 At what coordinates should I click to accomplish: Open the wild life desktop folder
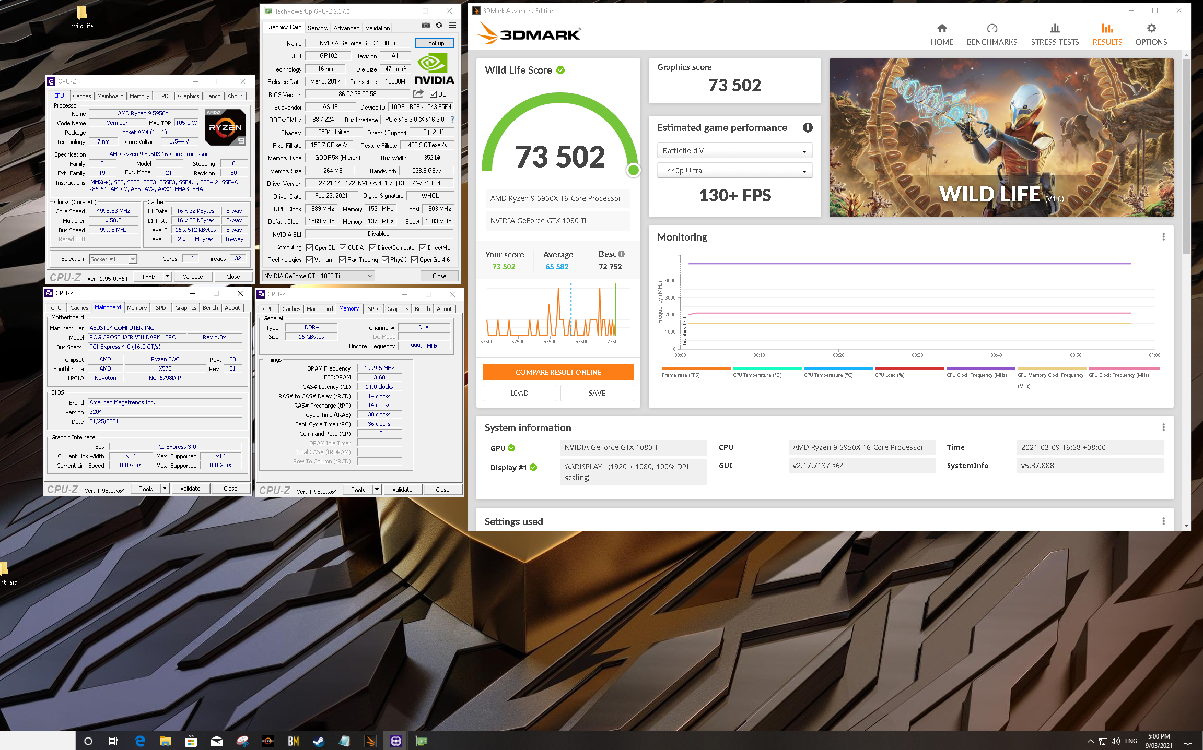pos(82,17)
